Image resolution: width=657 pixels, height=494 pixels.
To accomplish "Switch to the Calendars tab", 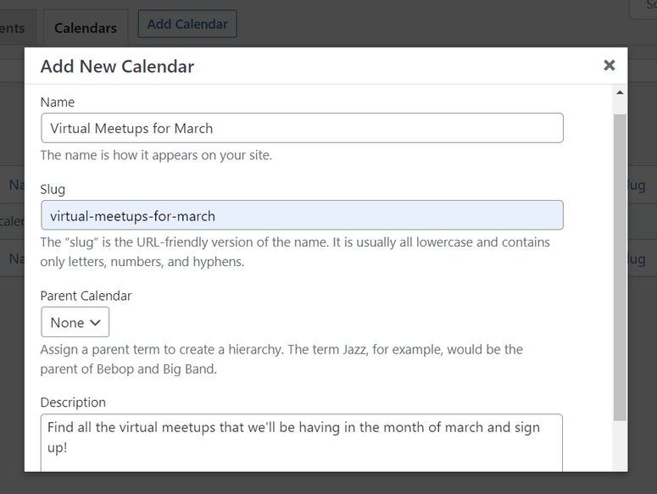I will pos(85,28).
